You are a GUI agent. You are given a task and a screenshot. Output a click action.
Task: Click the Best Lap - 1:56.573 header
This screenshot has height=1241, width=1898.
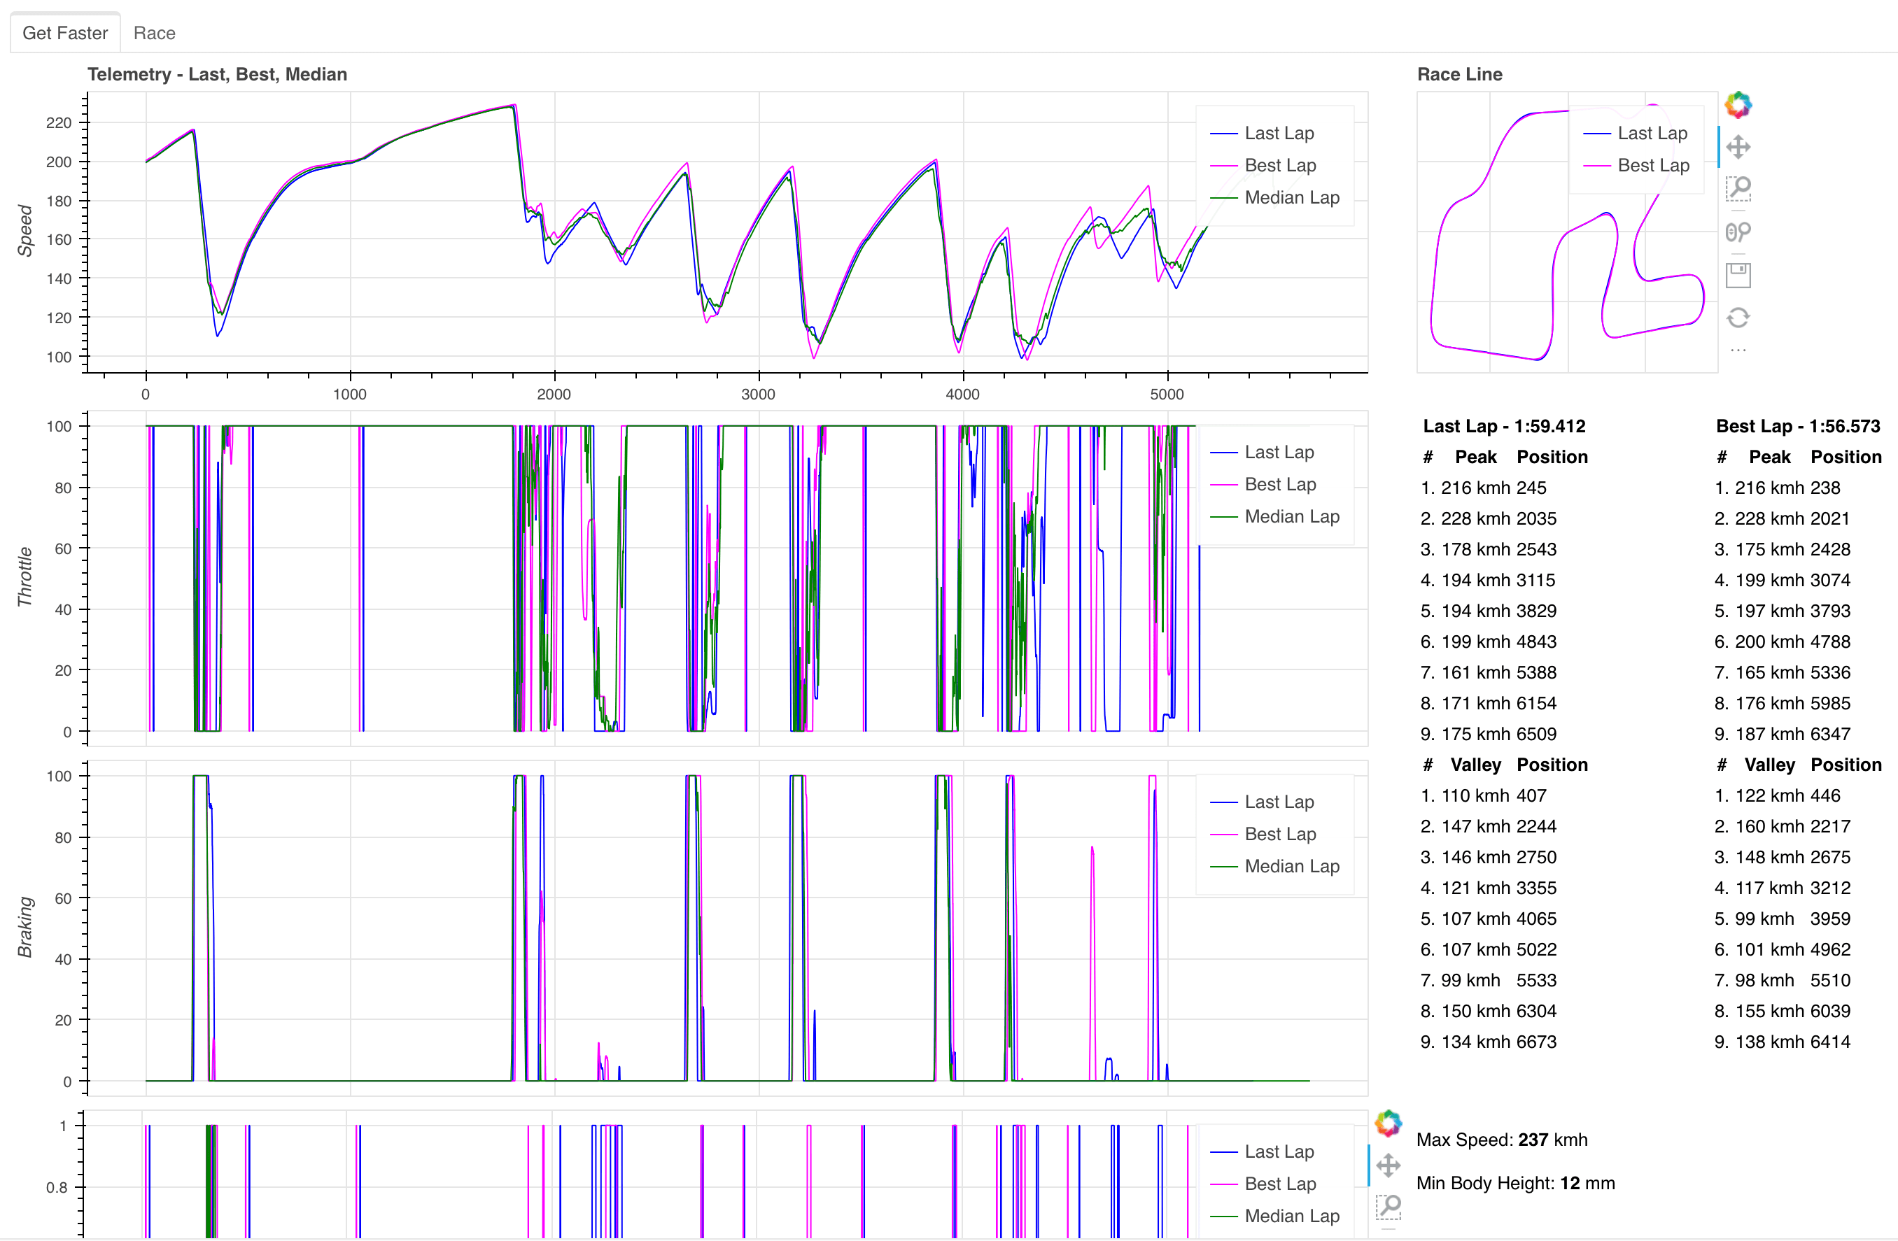point(1797,427)
